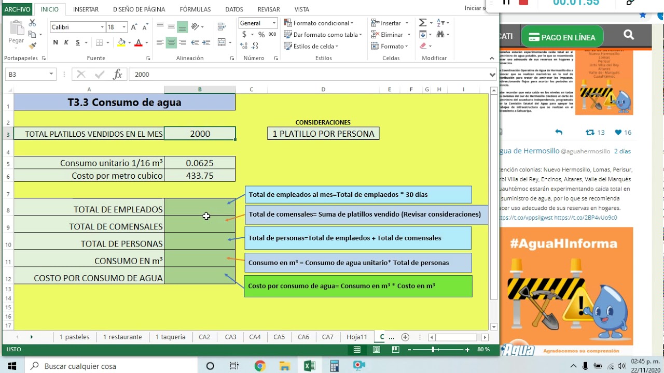Viewport: 664px width, 373px height.
Task: Toggle italic K formatting
Action: (x=66, y=42)
